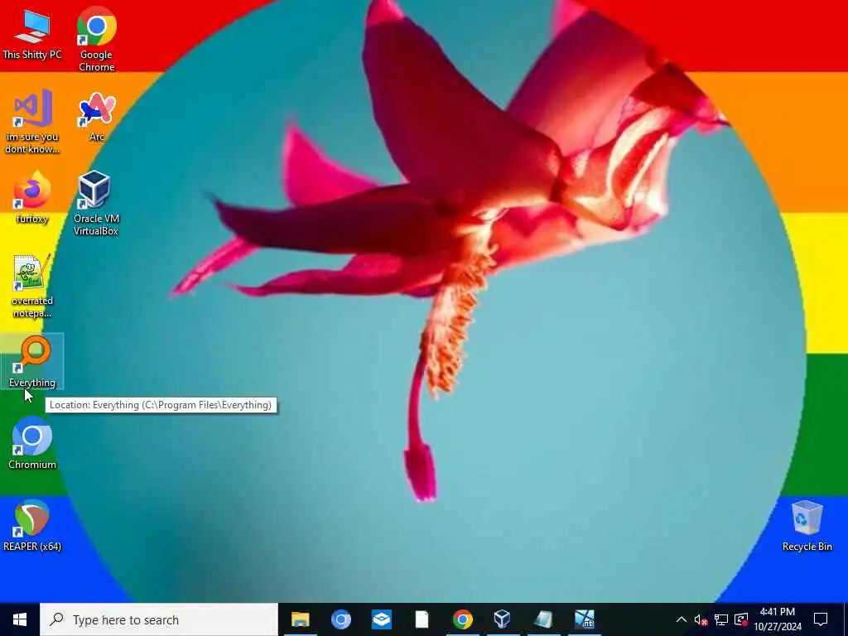Switch to Google Chrome on the taskbar

[462, 619]
